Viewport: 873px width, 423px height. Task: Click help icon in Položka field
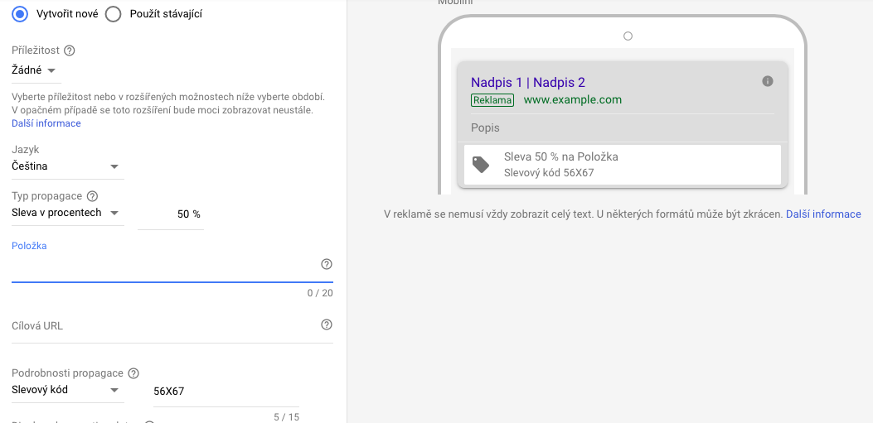click(327, 264)
